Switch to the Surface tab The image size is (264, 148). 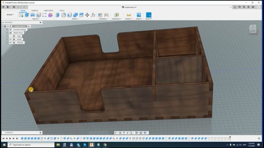[x=35, y=11]
